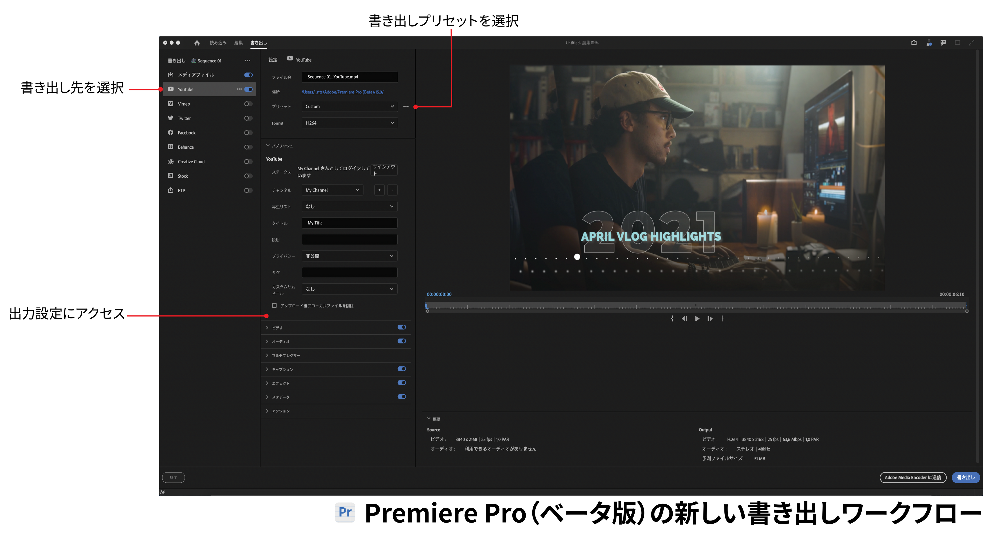Select the Twitter destination icon
The width and height of the screenshot is (995, 550).
pos(171,118)
